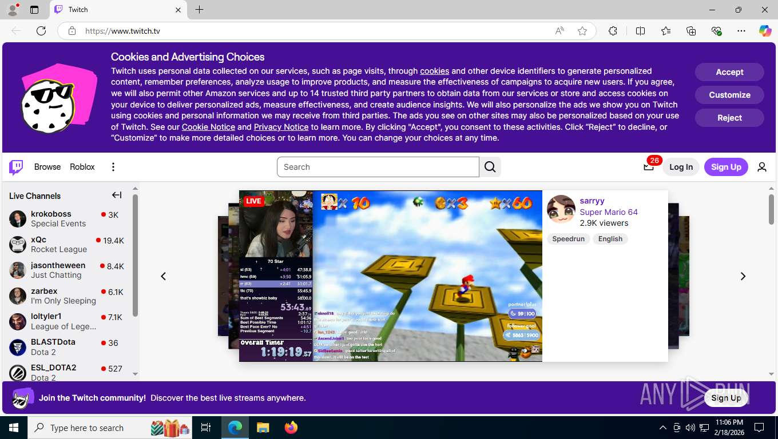The image size is (778, 439).
Task: Click krokoboss channel avatar
Action: tap(18, 219)
